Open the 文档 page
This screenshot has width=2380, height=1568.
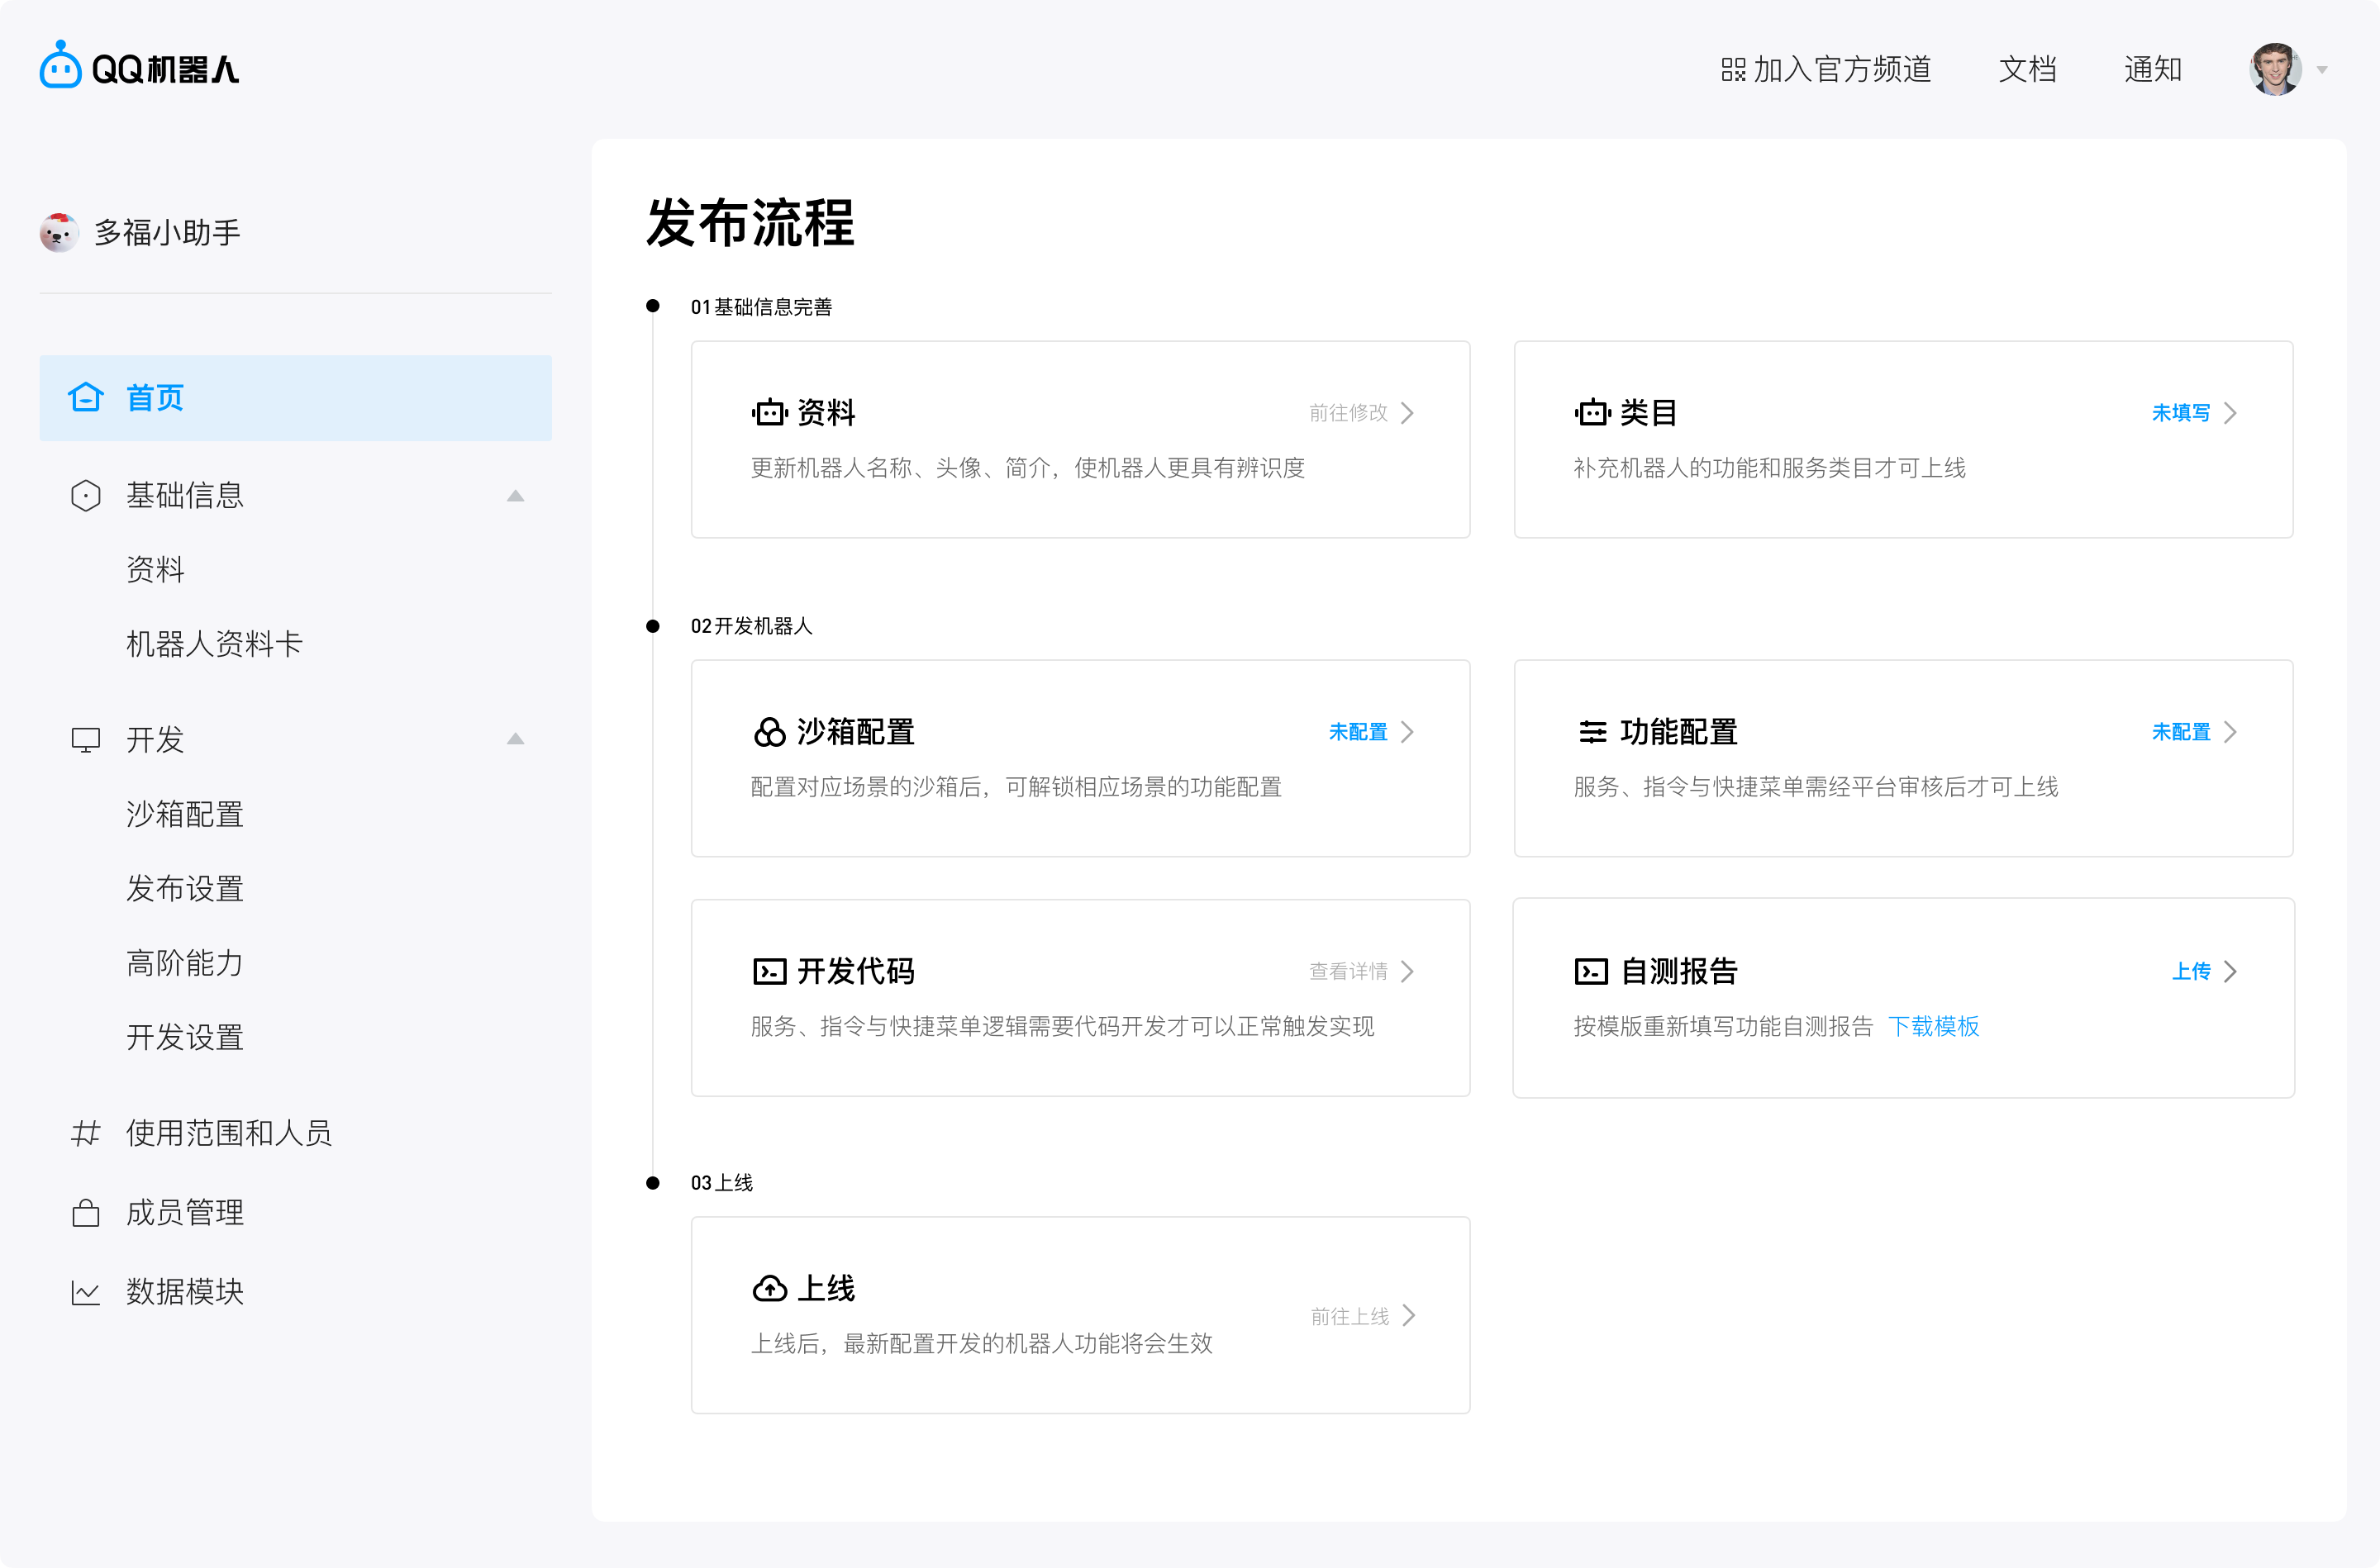(2027, 69)
